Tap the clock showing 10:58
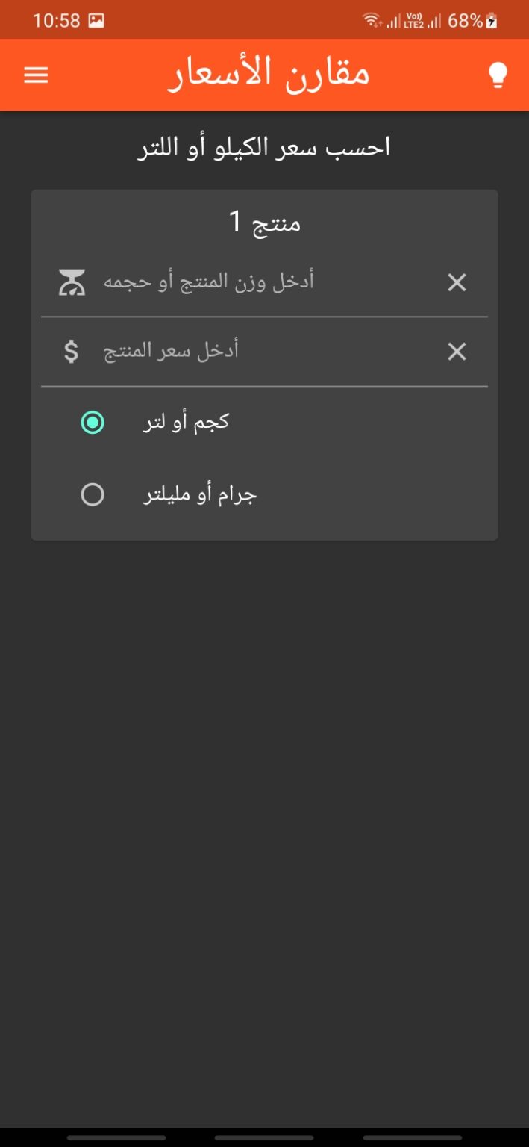This screenshot has width=529, height=1147. click(x=56, y=21)
